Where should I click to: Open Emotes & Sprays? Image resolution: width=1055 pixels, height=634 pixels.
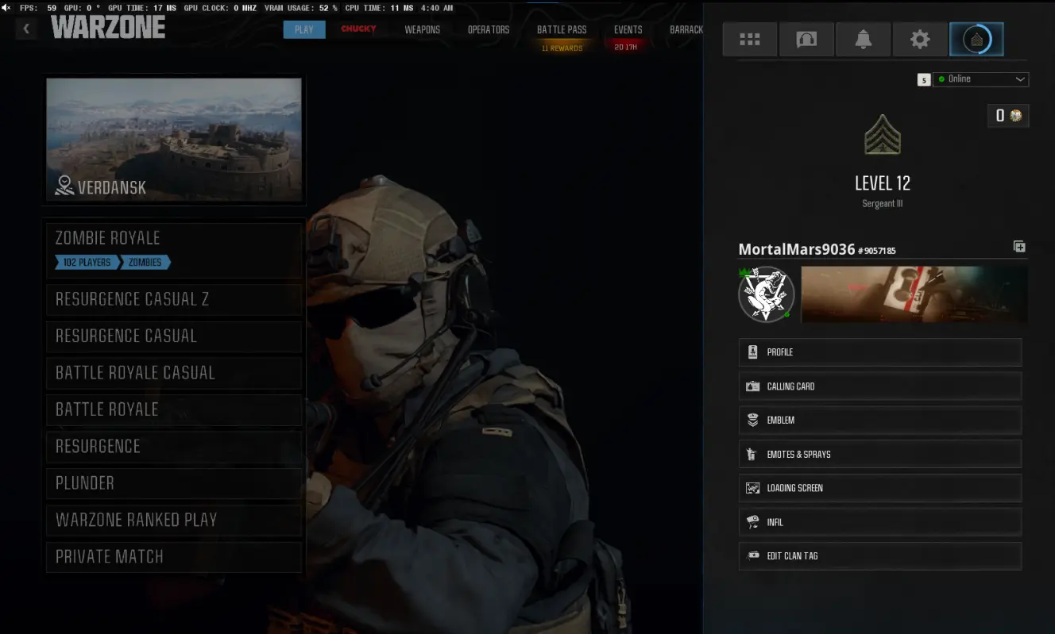pyautogui.click(x=880, y=455)
